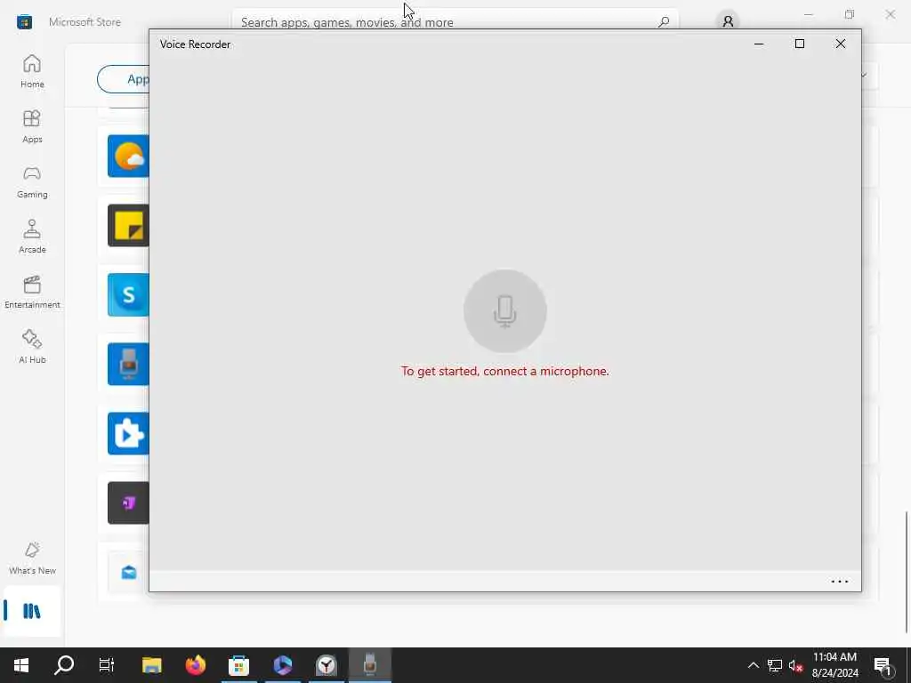
Task: Open the Windows Start menu
Action: (x=21, y=665)
